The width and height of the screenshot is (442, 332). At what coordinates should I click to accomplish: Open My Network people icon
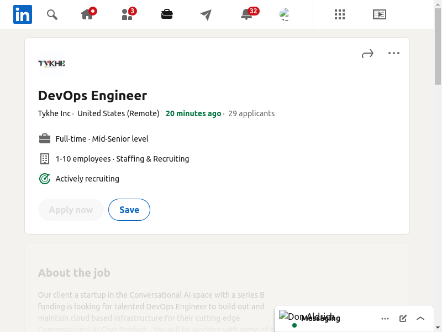[127, 14]
